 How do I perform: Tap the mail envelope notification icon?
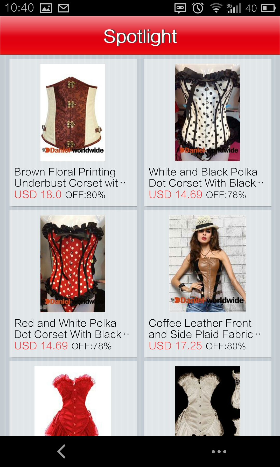64,8
